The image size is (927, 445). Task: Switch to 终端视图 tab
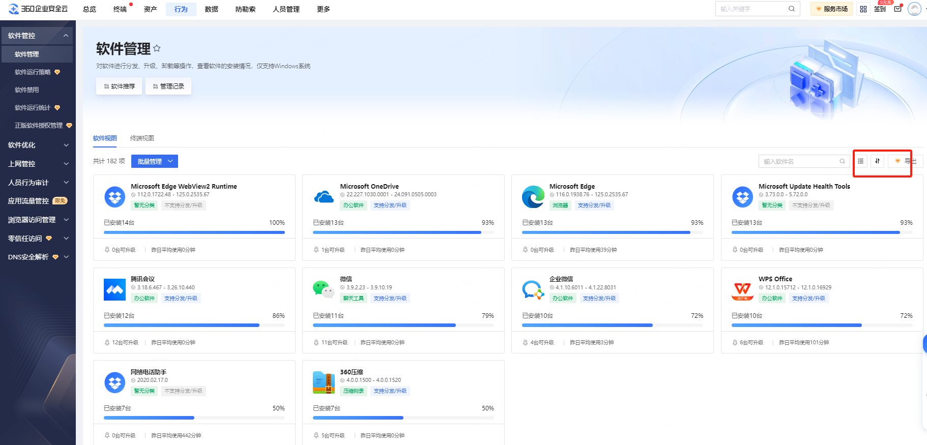[x=142, y=138]
